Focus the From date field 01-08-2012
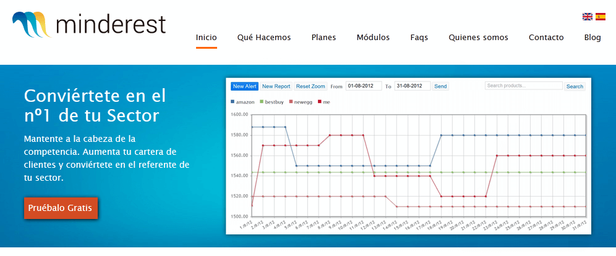The image size is (616, 256). (364, 86)
